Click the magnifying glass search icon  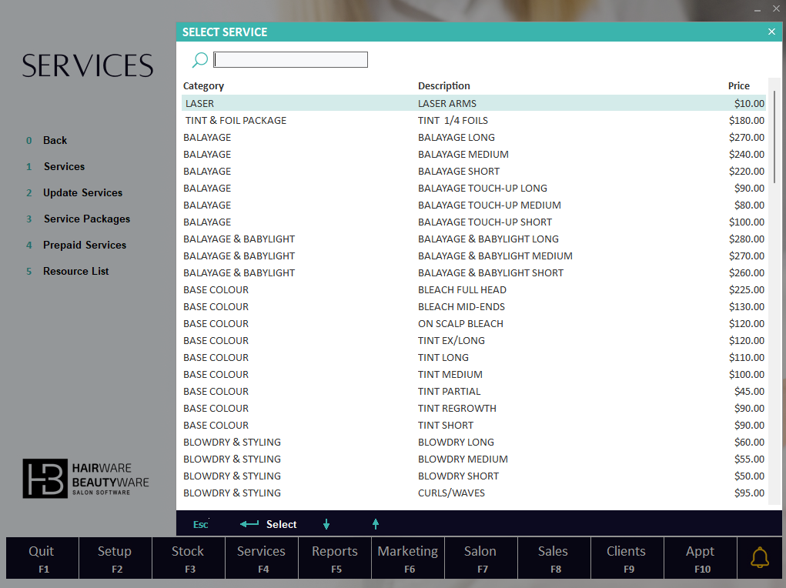pos(200,60)
